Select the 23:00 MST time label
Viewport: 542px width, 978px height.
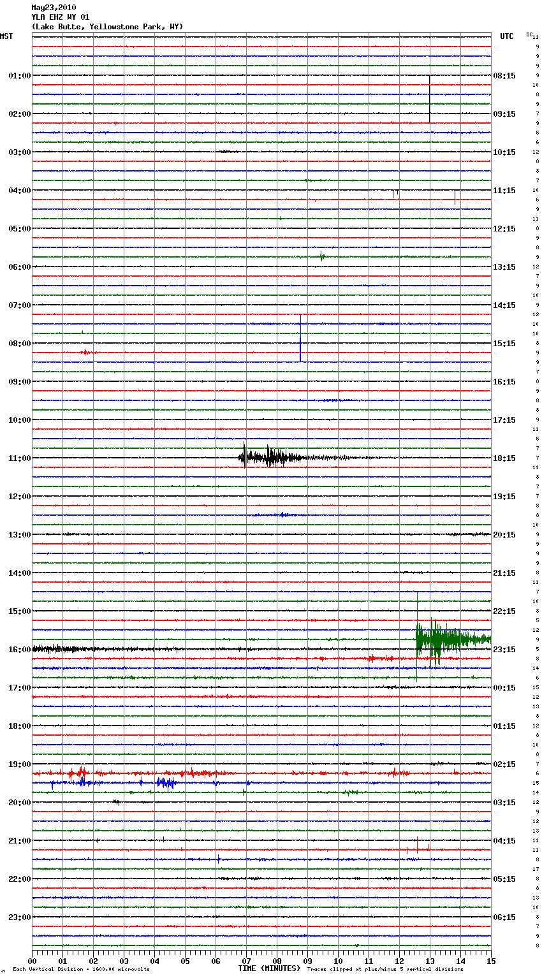click(19, 917)
